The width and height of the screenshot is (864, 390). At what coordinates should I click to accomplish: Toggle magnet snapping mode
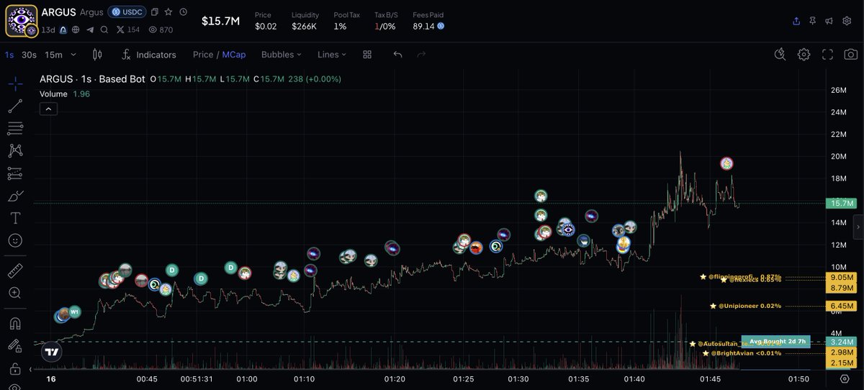[15, 323]
